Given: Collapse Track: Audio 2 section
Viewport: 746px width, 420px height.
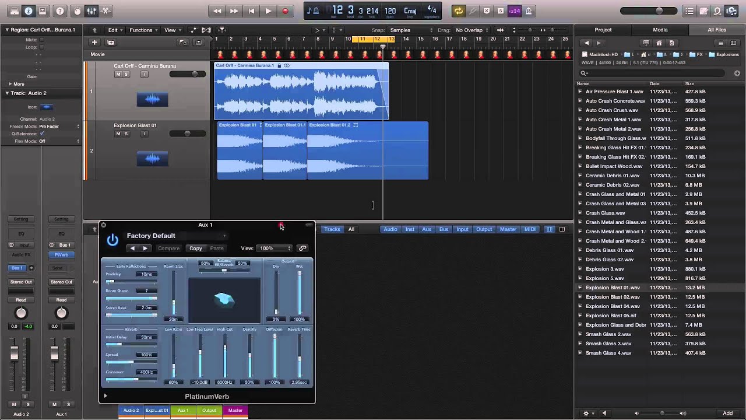Looking at the screenshot, I should pyautogui.click(x=8, y=93).
